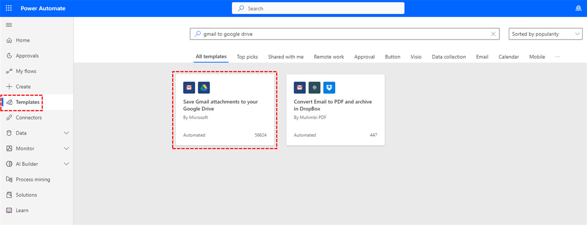The height and width of the screenshot is (225, 587).
Task: Expand the Monitor section chevron
Action: click(x=67, y=148)
